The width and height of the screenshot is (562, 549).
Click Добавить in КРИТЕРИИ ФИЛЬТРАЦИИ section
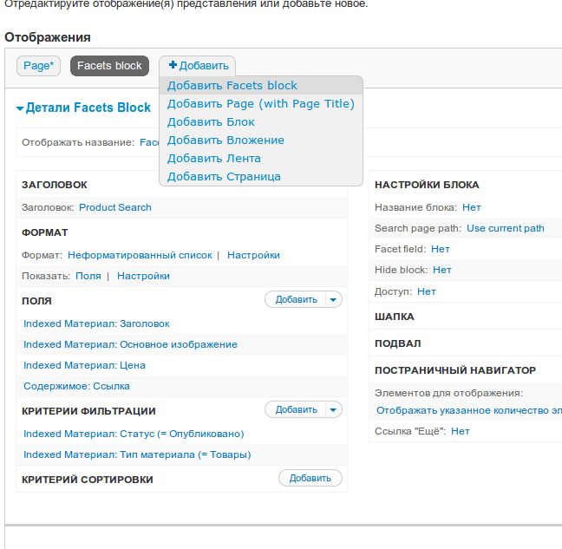(296, 409)
